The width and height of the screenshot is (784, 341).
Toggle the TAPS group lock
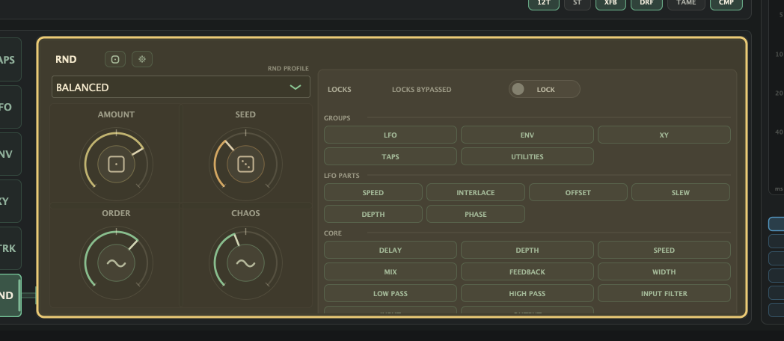(391, 156)
